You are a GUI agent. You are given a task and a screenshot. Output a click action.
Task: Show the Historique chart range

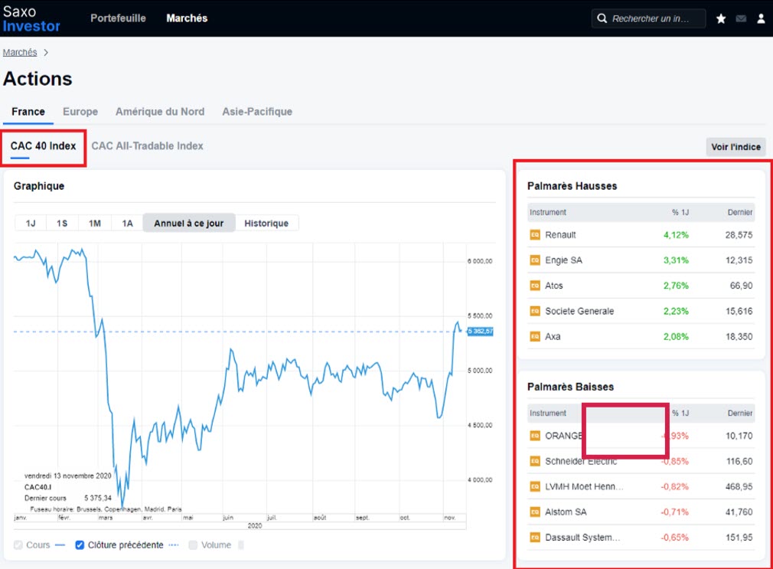266,224
